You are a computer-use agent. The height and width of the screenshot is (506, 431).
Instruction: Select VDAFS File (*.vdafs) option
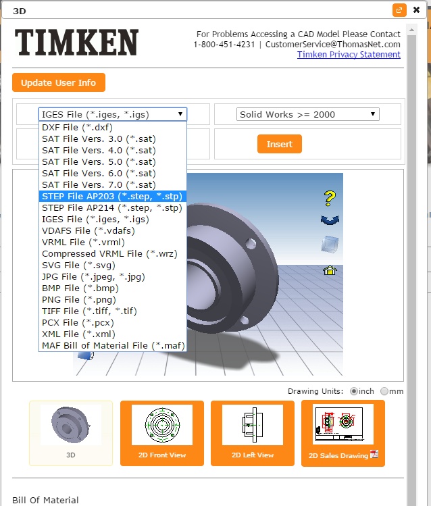113,231
